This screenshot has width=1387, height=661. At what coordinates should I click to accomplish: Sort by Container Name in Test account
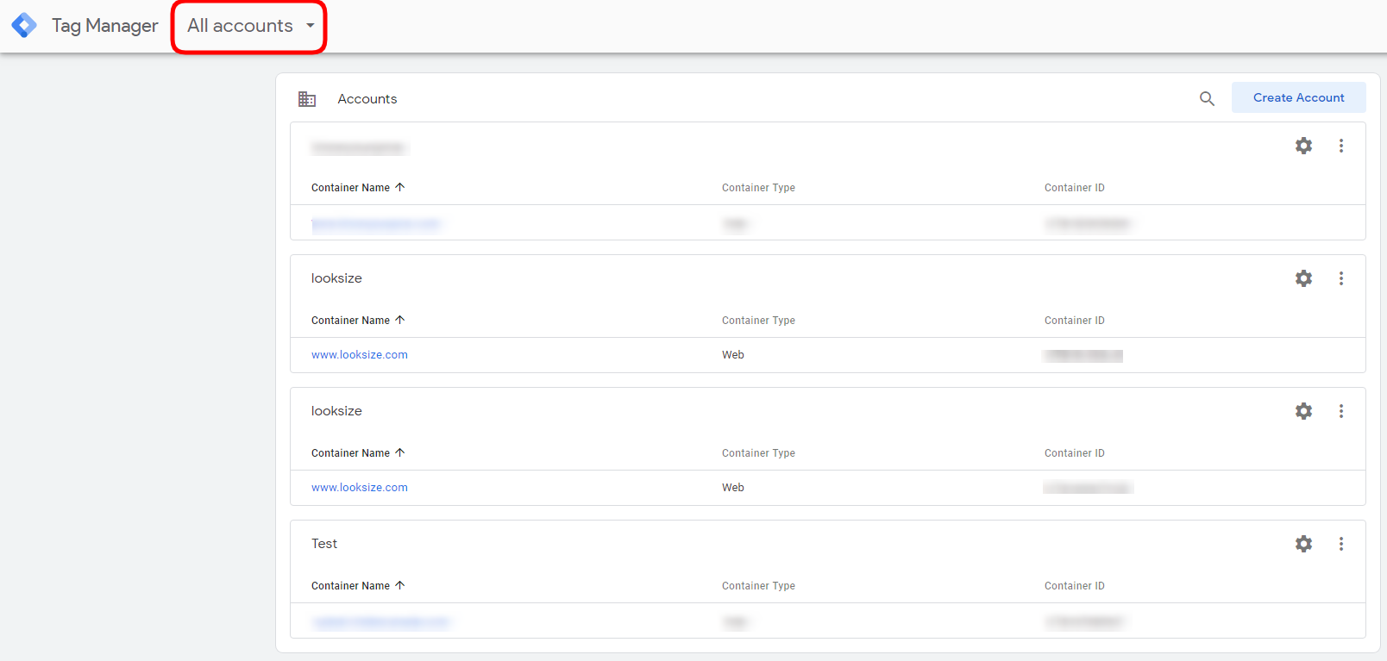[358, 586]
